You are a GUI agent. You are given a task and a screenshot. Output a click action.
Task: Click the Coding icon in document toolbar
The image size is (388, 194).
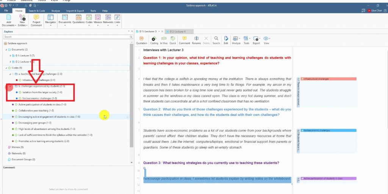click(x=154, y=40)
